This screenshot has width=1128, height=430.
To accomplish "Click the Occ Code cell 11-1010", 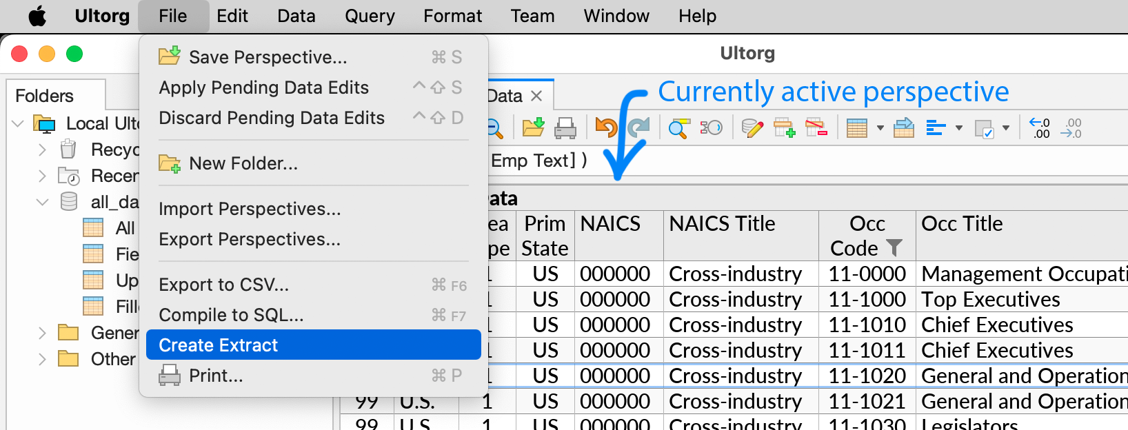I will pyautogui.click(x=867, y=325).
